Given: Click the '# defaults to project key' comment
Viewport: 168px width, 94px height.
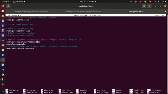Looking at the screenshot, I should click(19, 28).
